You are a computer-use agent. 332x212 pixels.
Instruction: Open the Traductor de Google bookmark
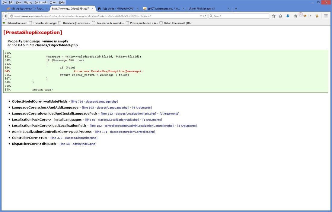43,23
